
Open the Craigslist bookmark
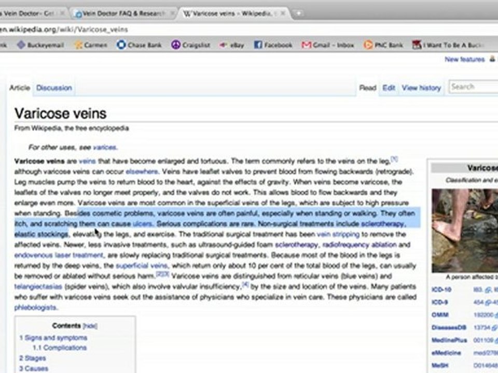click(x=190, y=45)
